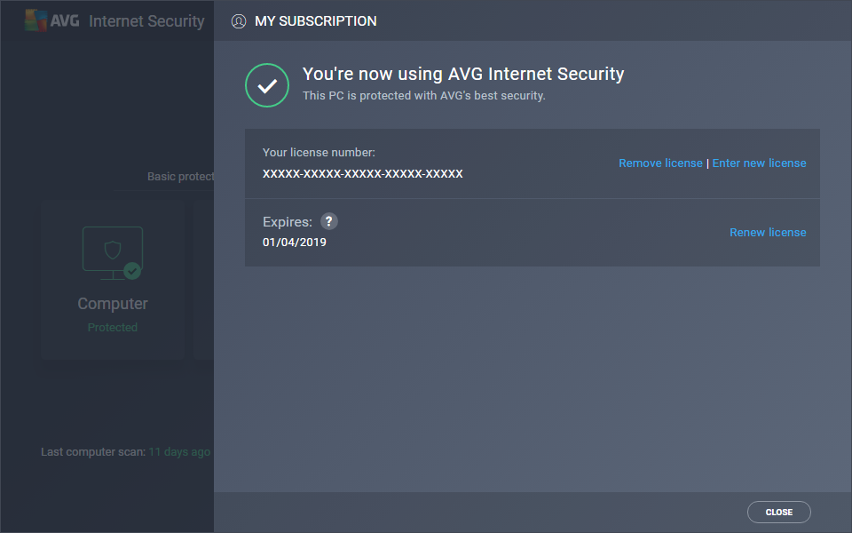Close the My Subscription panel
Viewport: 852px width, 533px height.
pyautogui.click(x=778, y=512)
